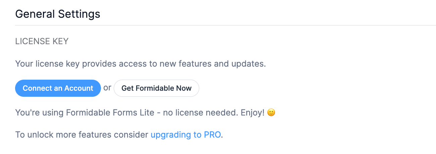Click the LICENSE KEY section label

[42, 42]
